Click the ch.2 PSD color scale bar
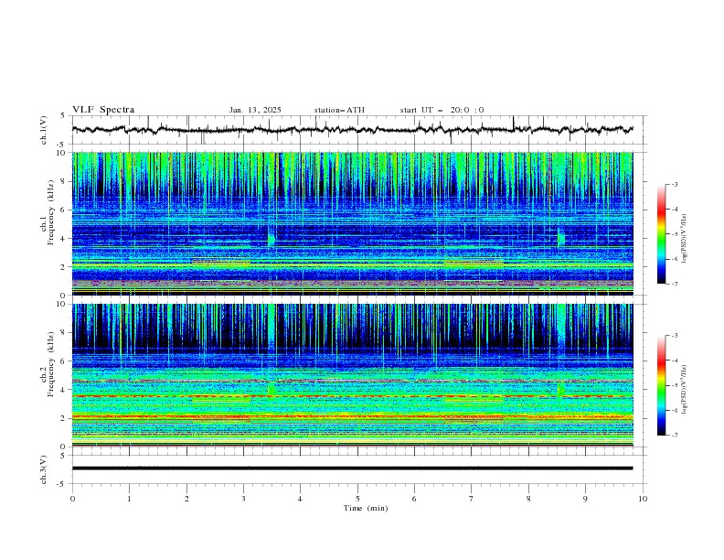 (662, 385)
